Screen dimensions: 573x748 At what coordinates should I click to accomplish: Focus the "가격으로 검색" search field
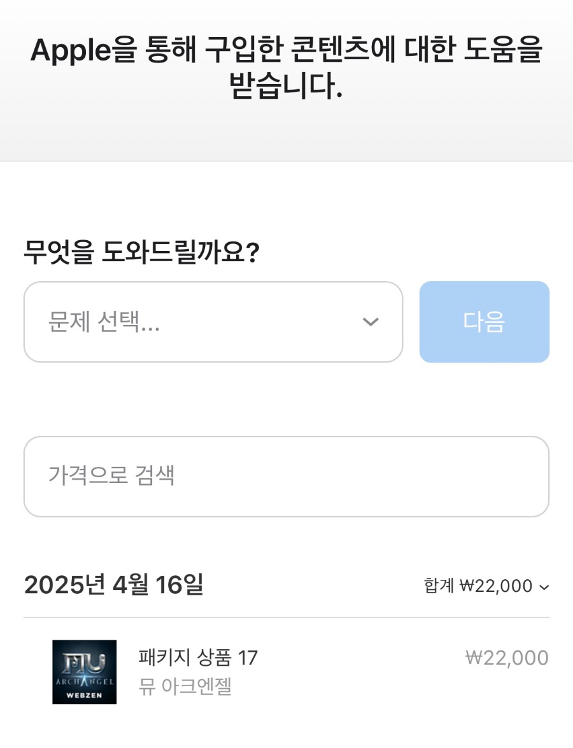coord(286,476)
